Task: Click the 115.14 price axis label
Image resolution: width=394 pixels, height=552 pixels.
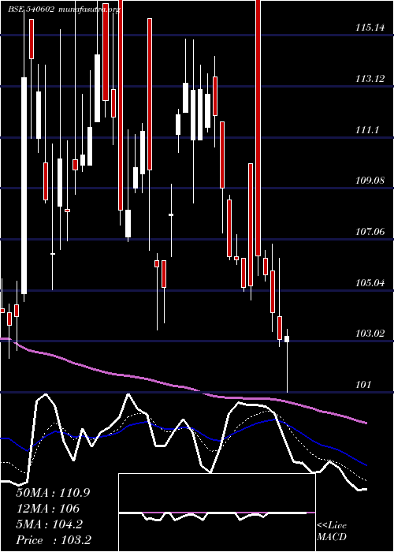Action: [370, 28]
